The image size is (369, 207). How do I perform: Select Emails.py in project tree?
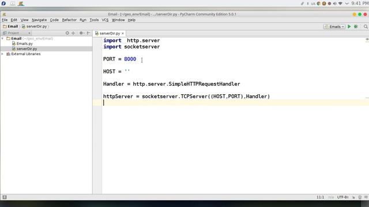pyautogui.click(x=24, y=44)
